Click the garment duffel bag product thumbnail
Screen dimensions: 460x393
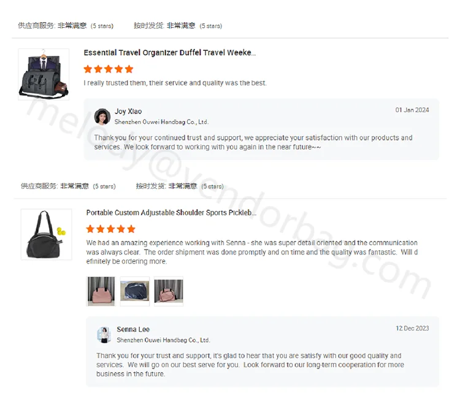tap(44, 75)
